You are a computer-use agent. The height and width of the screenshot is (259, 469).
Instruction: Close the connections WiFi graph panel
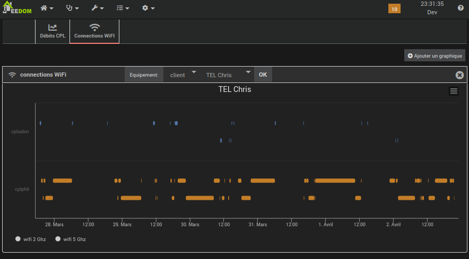460,75
